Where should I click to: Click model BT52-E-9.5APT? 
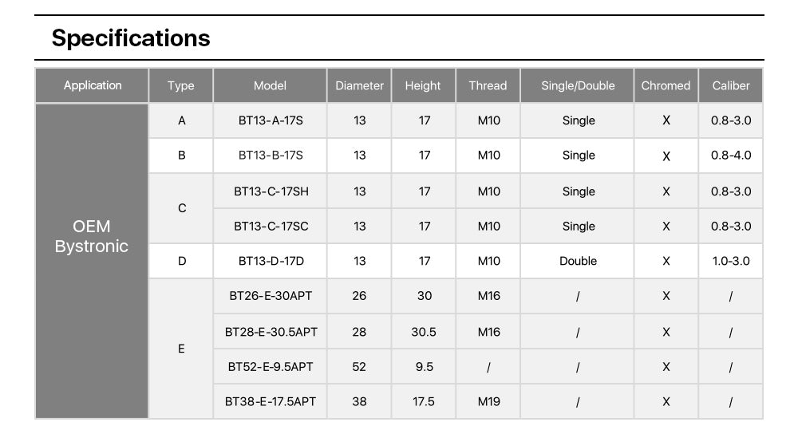[x=271, y=367]
